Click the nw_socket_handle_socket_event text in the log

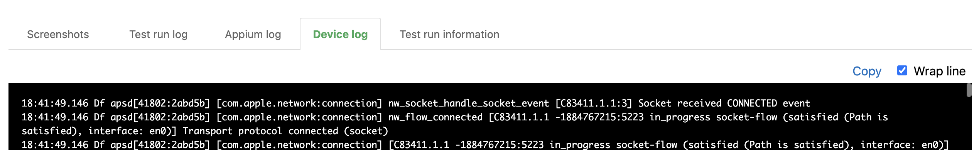[468, 103]
